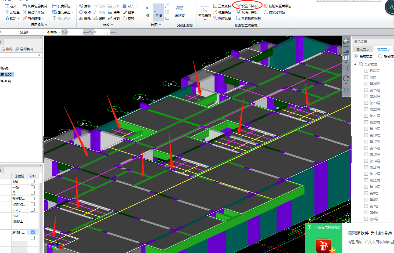The width and height of the screenshot is (394, 253).
Task: Click the search icon in component list
Action: (x=39, y=55)
